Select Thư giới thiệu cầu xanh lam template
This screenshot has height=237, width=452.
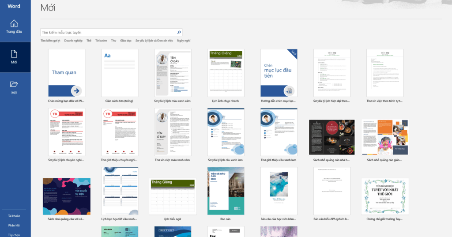tap(279, 132)
